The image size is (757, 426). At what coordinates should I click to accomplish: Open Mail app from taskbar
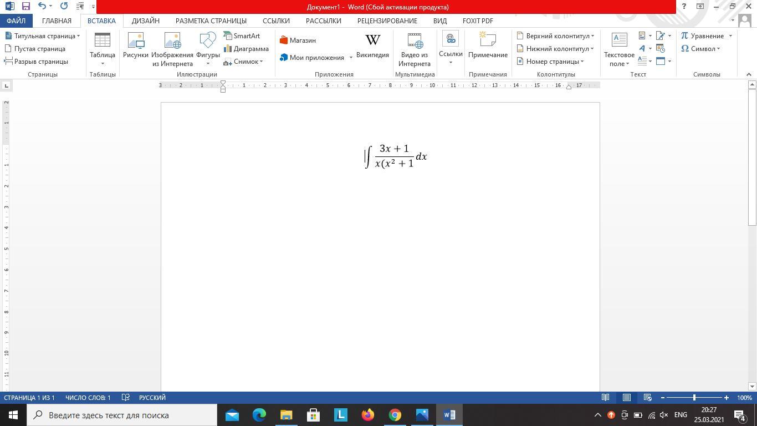pyautogui.click(x=232, y=415)
